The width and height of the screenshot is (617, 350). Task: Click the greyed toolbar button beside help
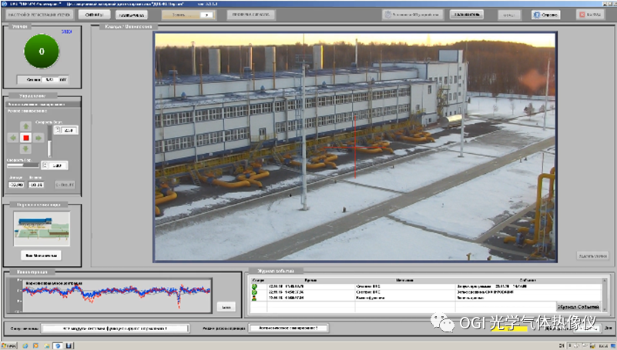point(509,15)
